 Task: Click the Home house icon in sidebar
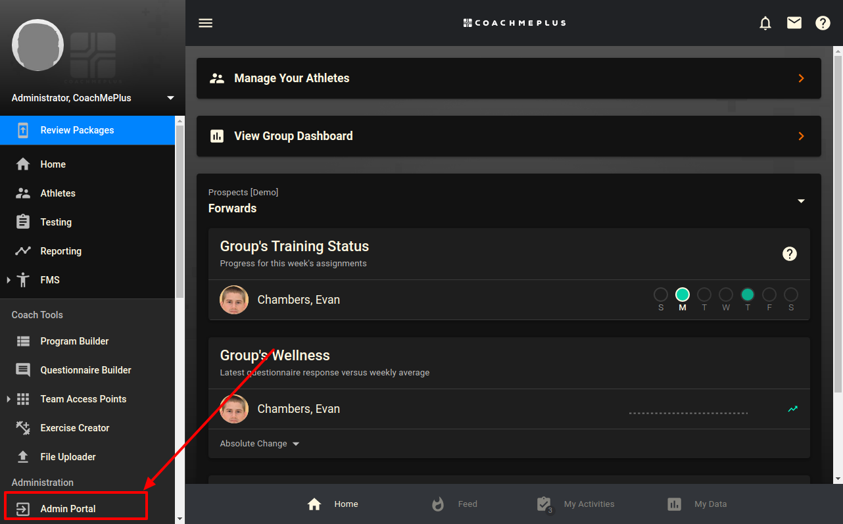click(x=23, y=164)
